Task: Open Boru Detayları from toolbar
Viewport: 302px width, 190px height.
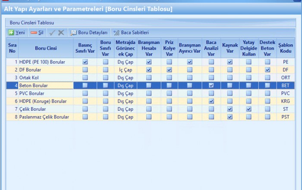Action: [89, 32]
